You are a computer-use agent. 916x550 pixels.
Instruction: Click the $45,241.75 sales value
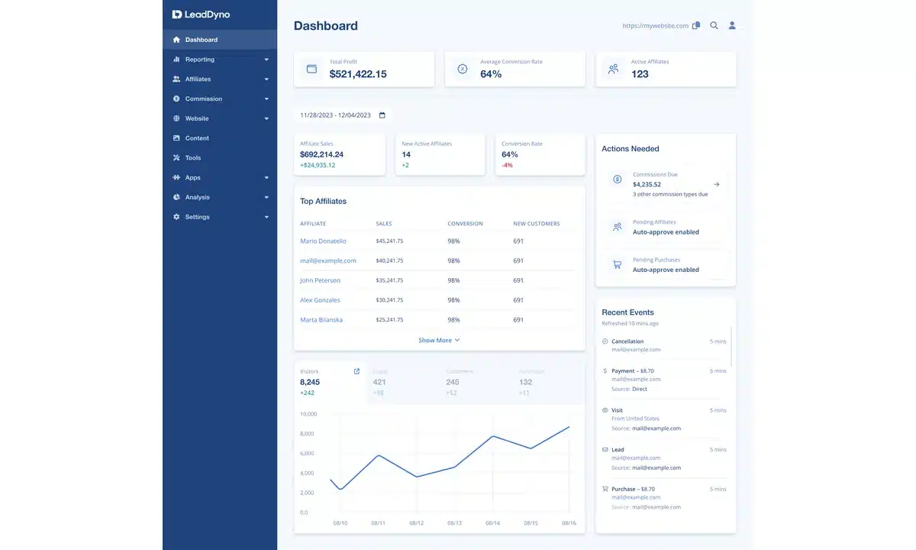pos(390,241)
